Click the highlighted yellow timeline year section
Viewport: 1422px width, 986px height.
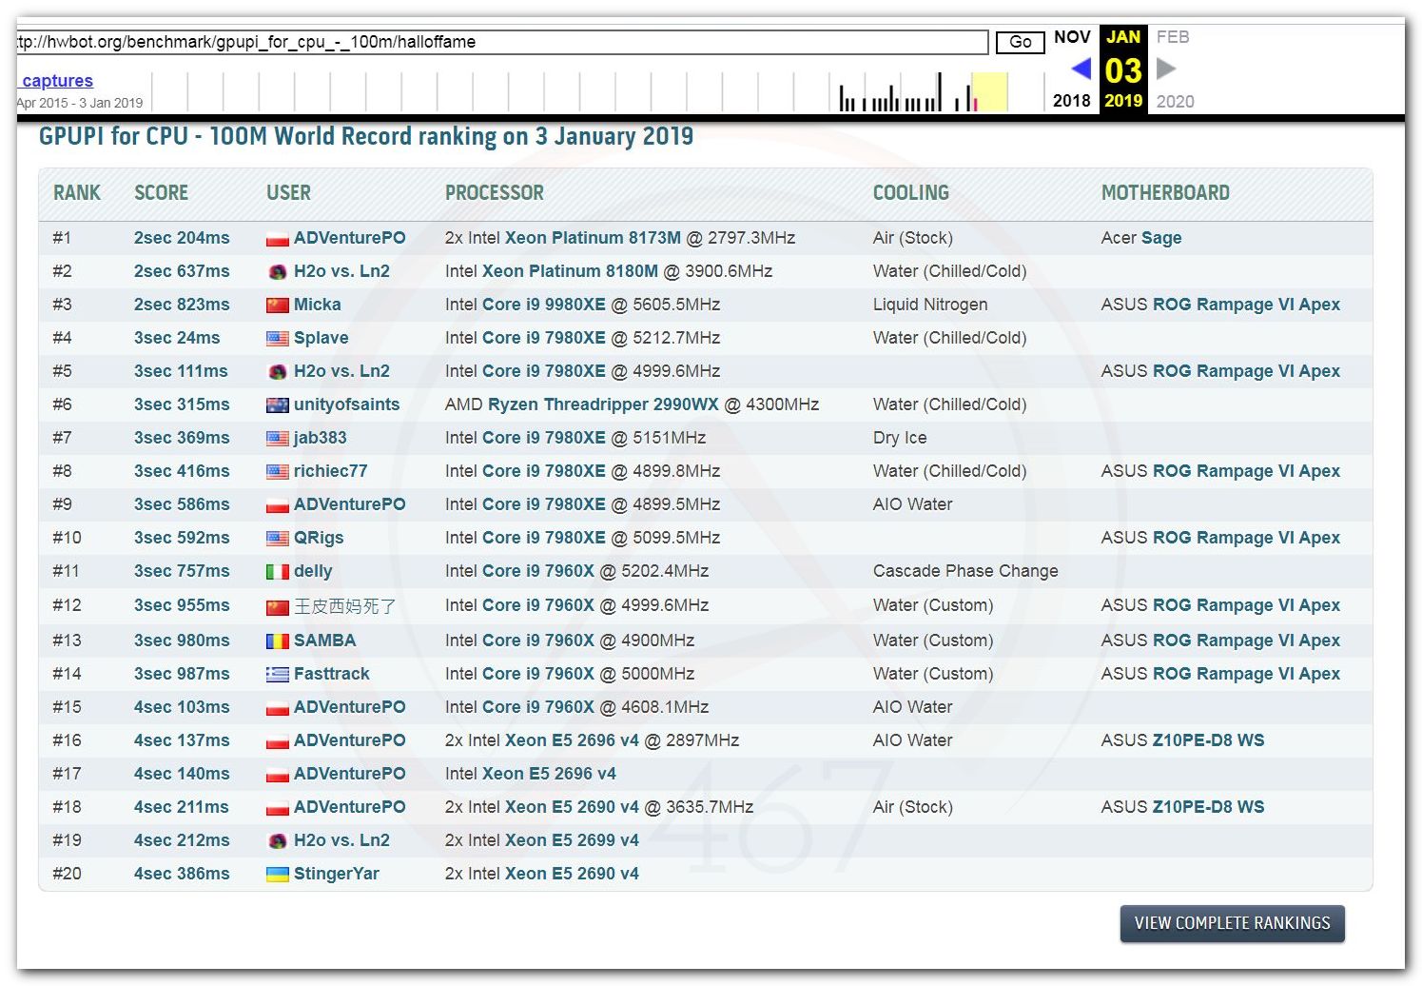pos(989,92)
